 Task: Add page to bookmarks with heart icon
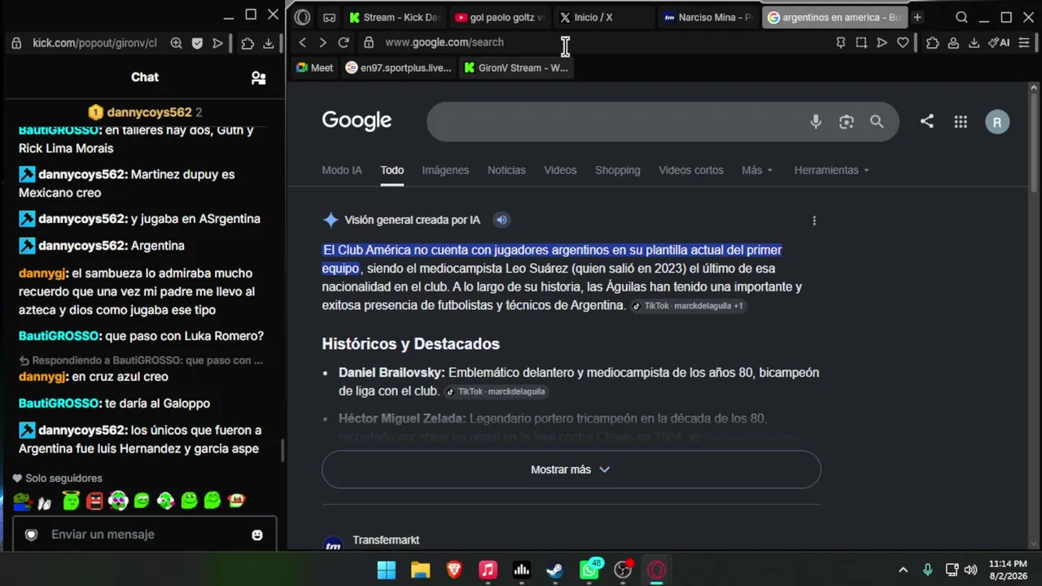point(903,42)
